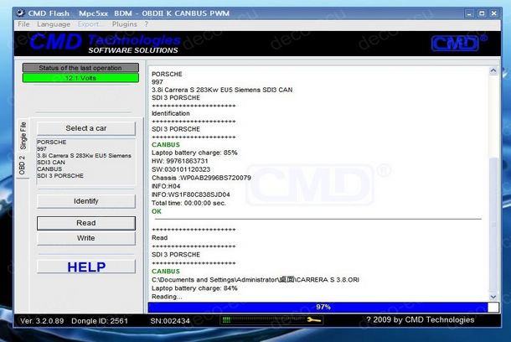
Task: Click Dongle ID: 2561 in status bar
Action: tap(100, 321)
